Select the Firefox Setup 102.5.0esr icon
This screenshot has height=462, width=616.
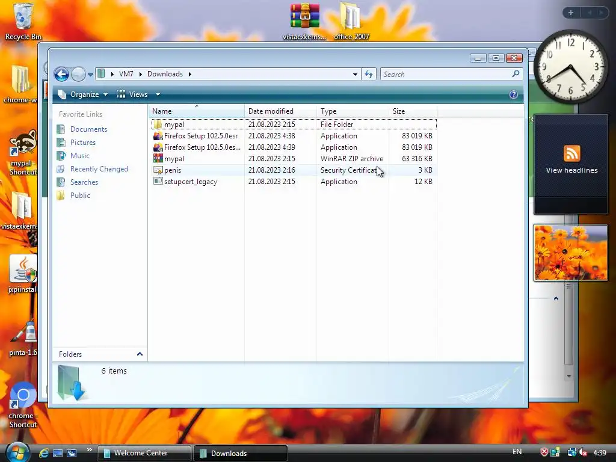pos(158,136)
